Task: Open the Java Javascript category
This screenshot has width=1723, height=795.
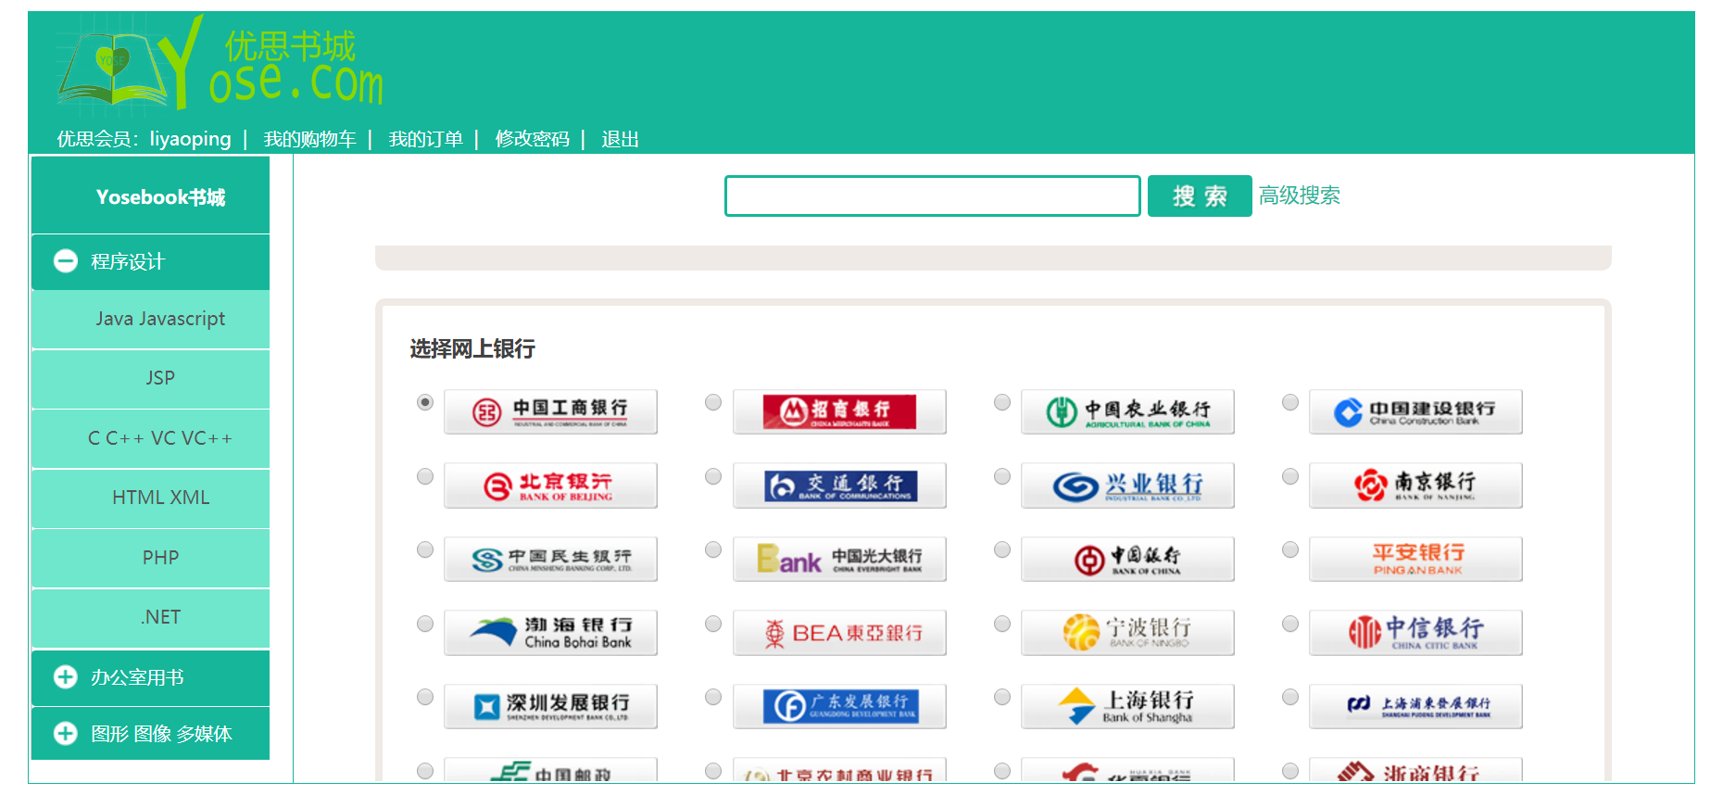Action: tap(150, 319)
